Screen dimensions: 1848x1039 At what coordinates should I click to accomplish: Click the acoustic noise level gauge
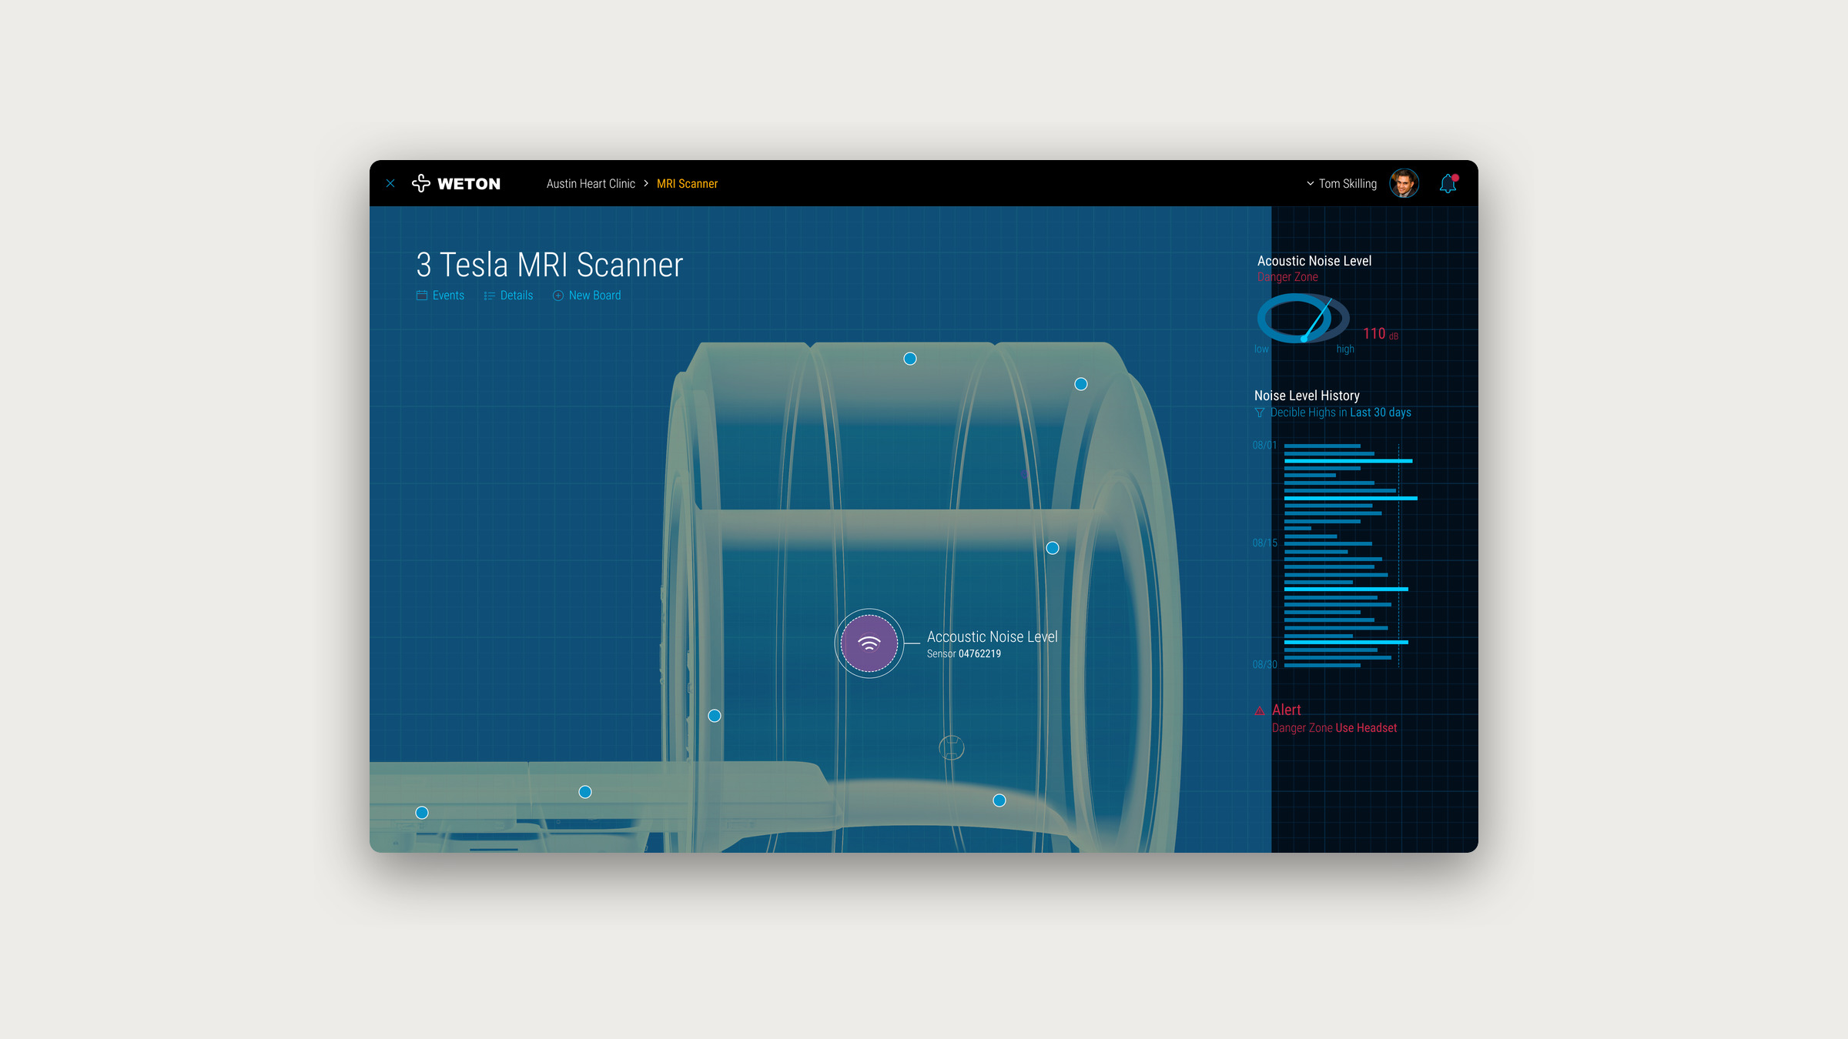1303,319
